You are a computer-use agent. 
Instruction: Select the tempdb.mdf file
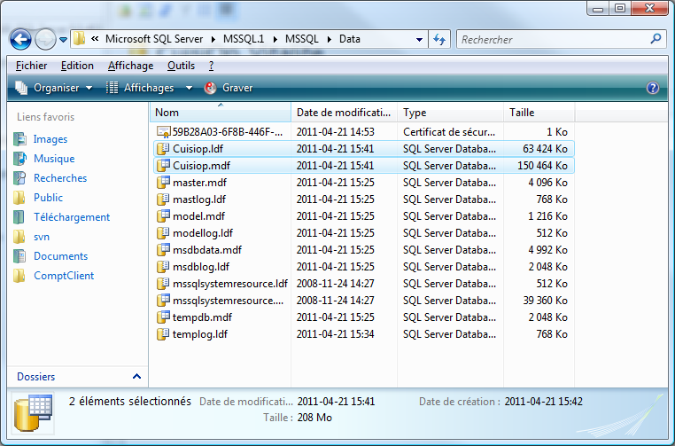202,317
